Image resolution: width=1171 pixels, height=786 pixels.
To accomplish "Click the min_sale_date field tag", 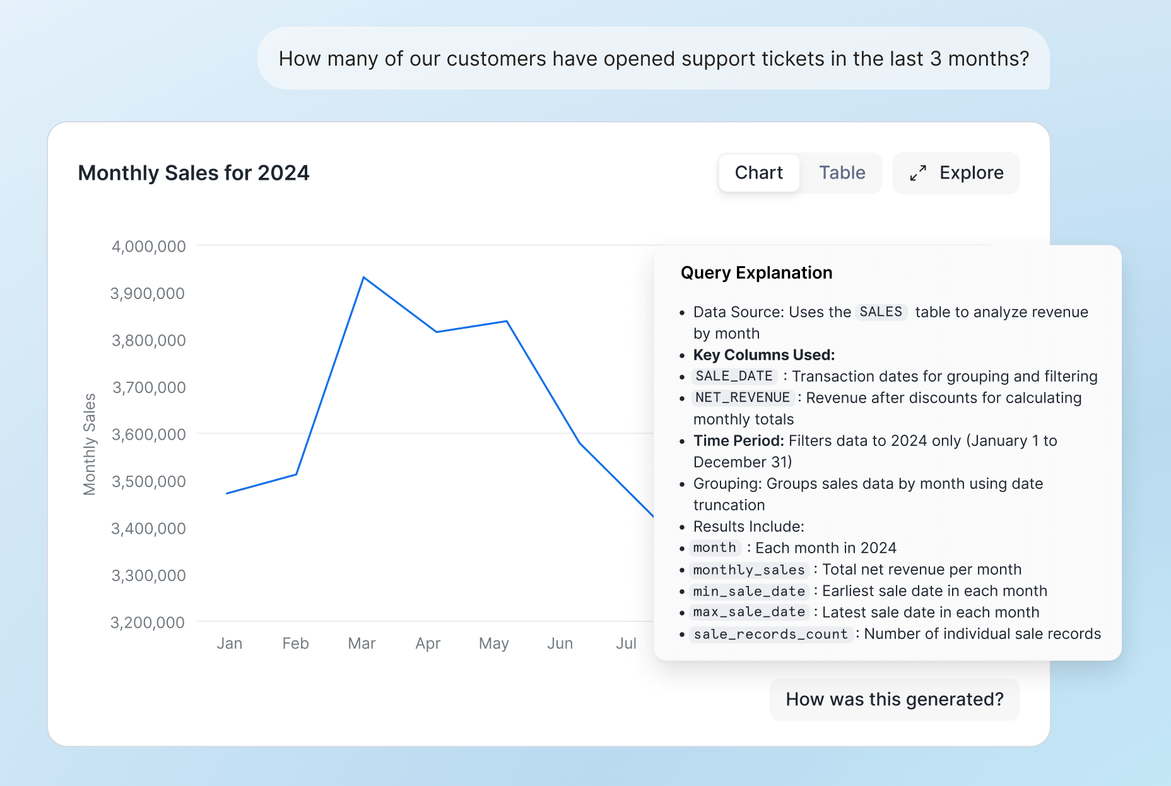I will 749,592.
